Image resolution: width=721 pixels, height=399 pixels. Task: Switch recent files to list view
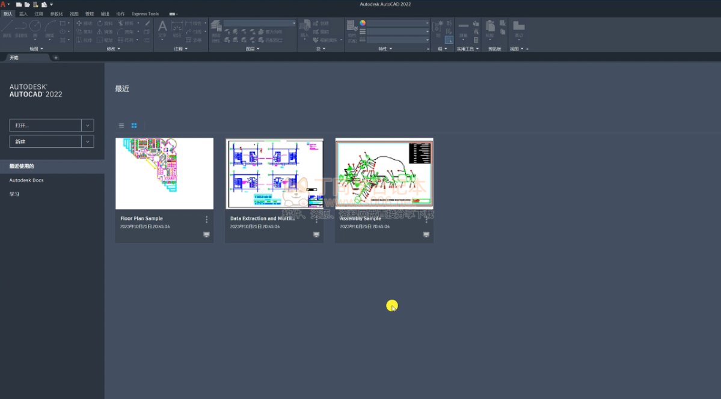pos(121,126)
